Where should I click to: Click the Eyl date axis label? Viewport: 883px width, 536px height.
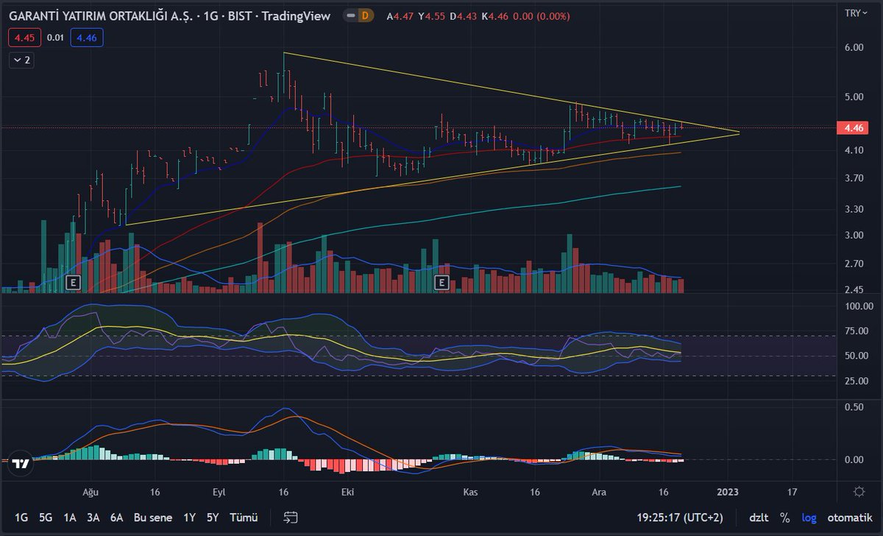218,491
